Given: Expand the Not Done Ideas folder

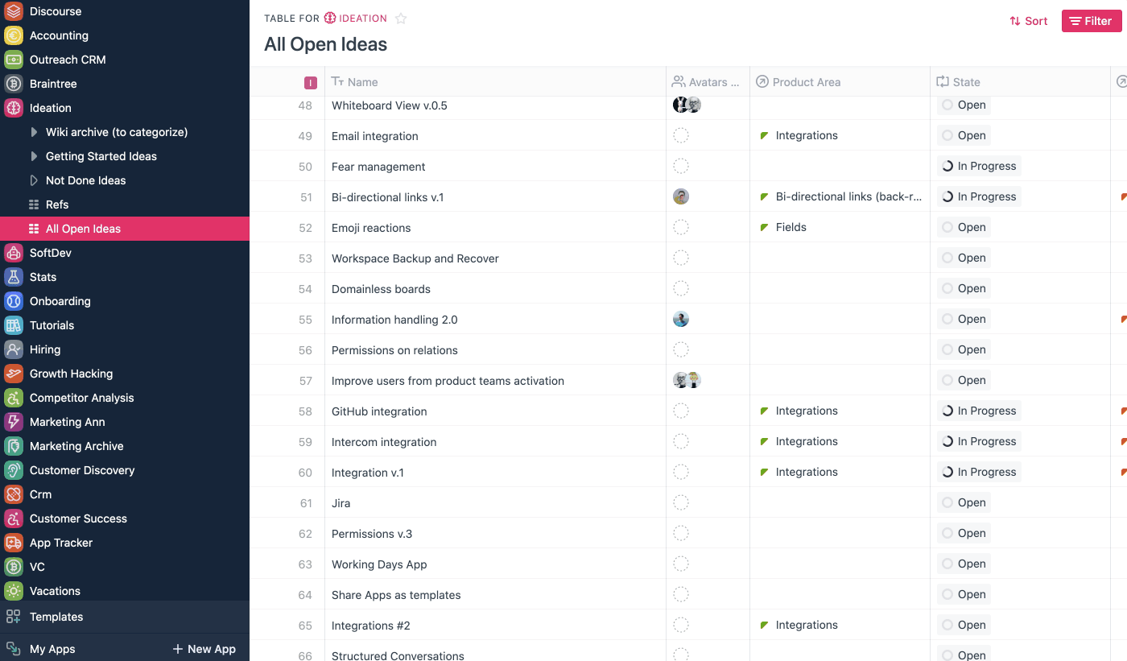Looking at the screenshot, I should click(x=34, y=180).
